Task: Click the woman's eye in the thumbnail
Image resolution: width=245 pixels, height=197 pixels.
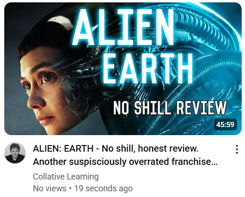Action: pos(47,77)
